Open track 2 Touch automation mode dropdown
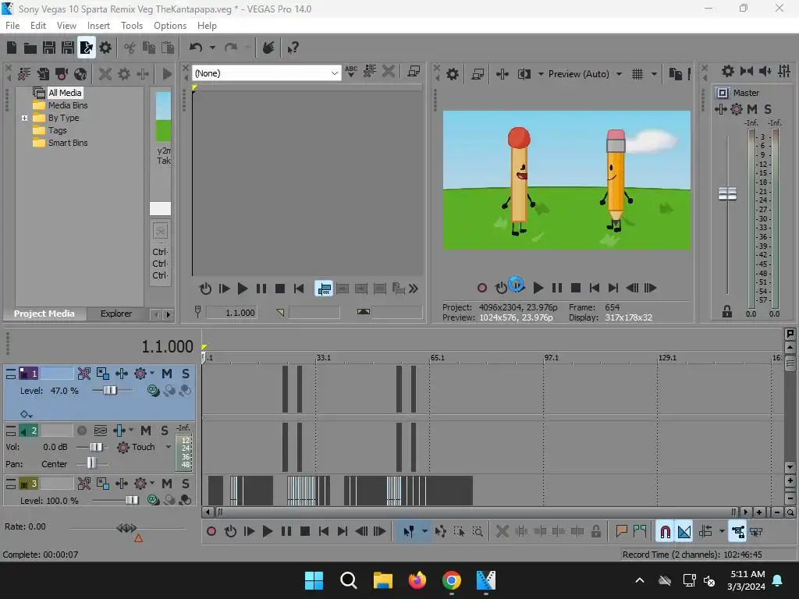The width and height of the screenshot is (799, 599). pos(169,447)
